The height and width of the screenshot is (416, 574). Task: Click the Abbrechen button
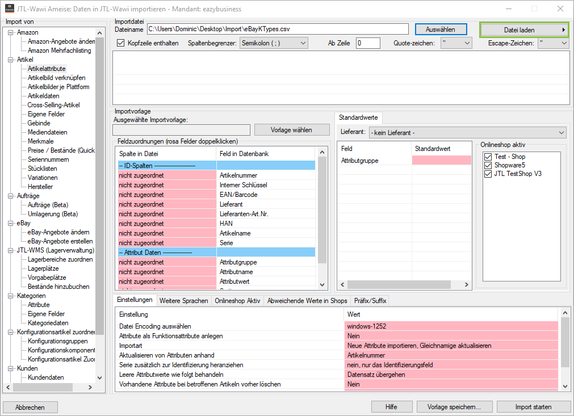pos(30,407)
